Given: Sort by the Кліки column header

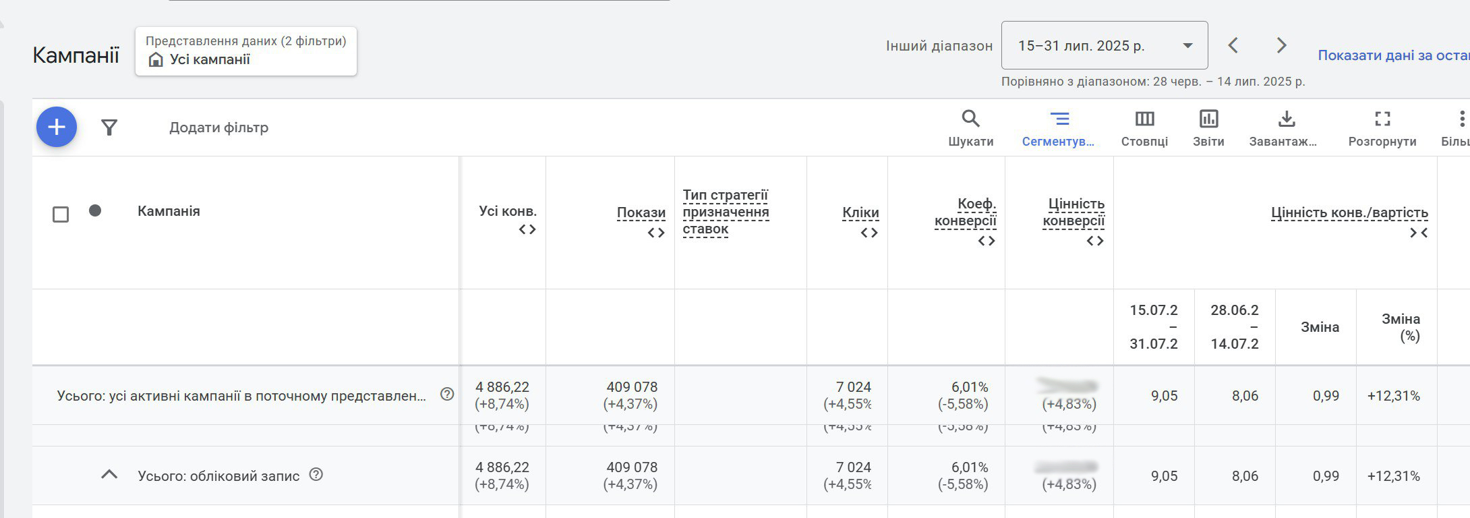Looking at the screenshot, I should tap(860, 212).
